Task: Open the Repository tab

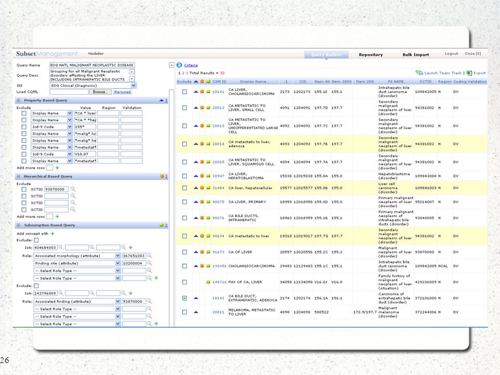Action: point(370,55)
